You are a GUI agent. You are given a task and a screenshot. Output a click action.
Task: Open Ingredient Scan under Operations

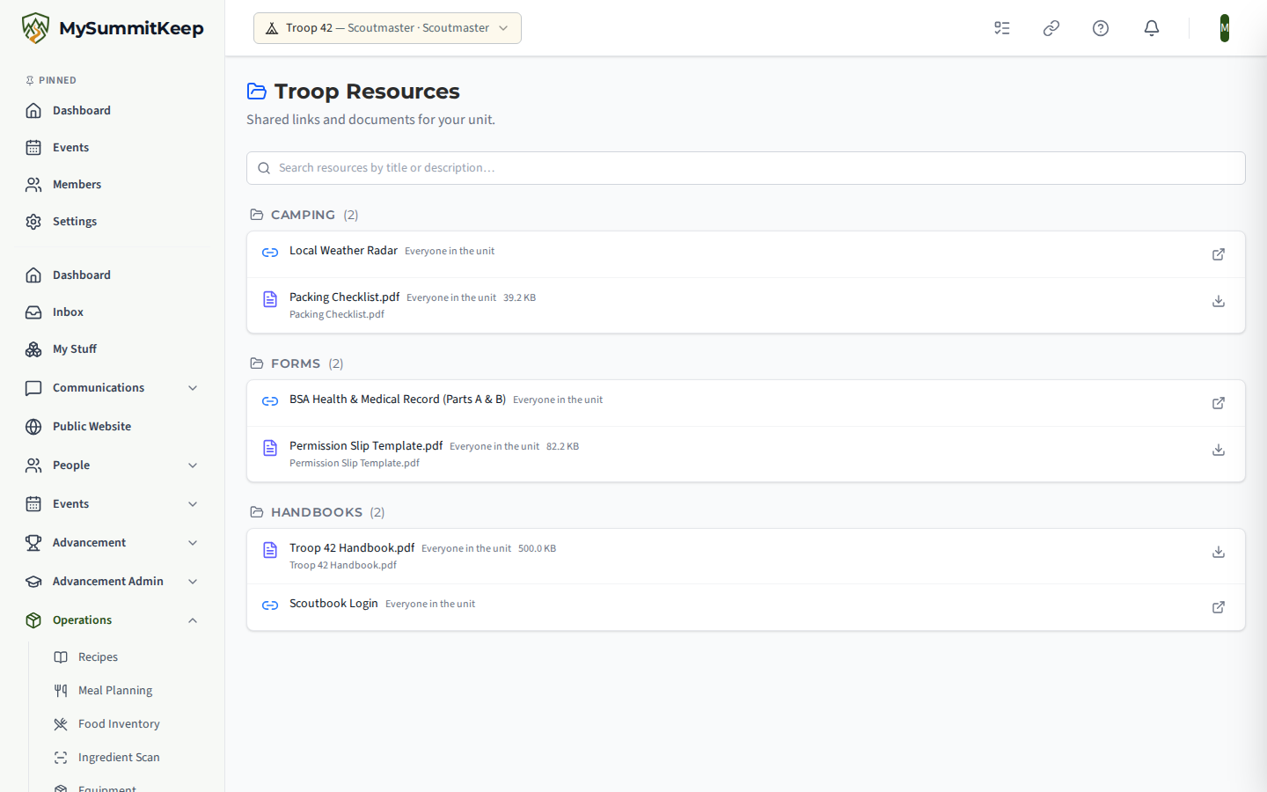pos(127,758)
